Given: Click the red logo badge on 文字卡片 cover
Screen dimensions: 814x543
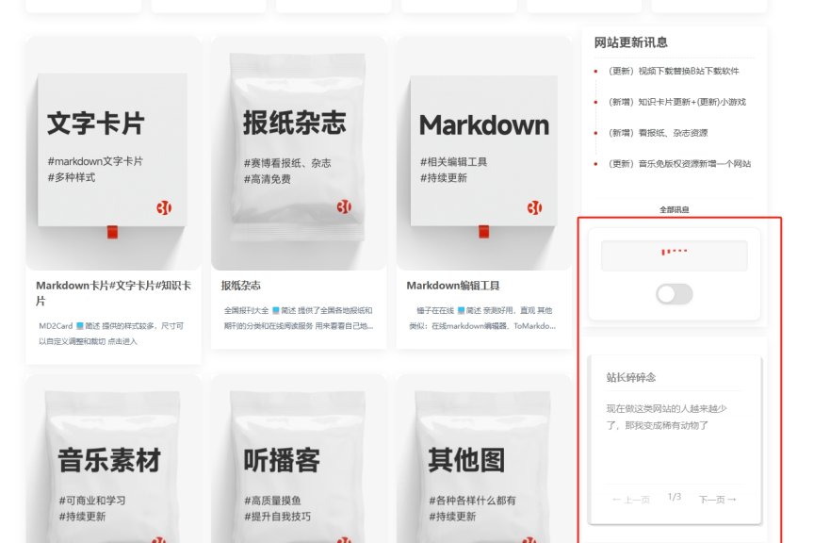Looking at the screenshot, I should [x=164, y=207].
